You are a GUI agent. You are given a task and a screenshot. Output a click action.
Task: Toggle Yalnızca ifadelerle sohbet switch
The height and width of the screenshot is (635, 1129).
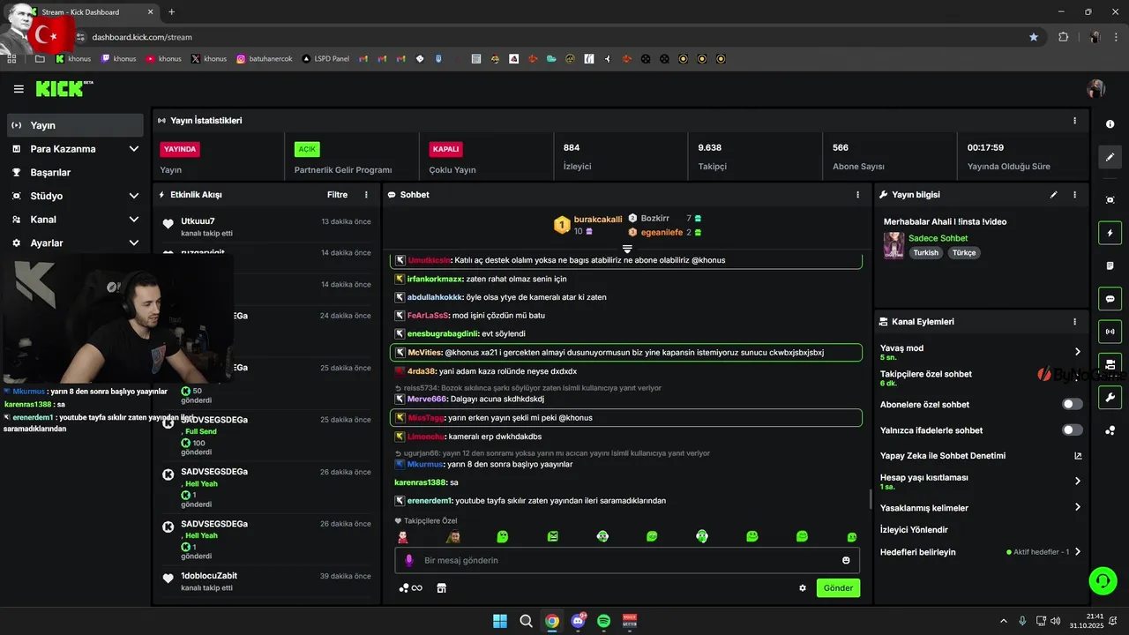[1073, 430]
